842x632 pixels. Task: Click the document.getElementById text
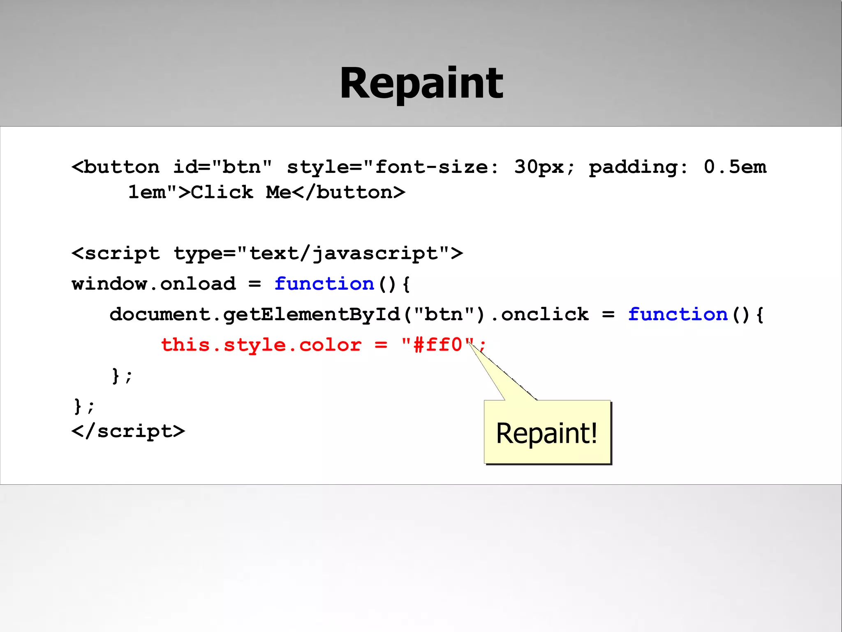point(255,314)
